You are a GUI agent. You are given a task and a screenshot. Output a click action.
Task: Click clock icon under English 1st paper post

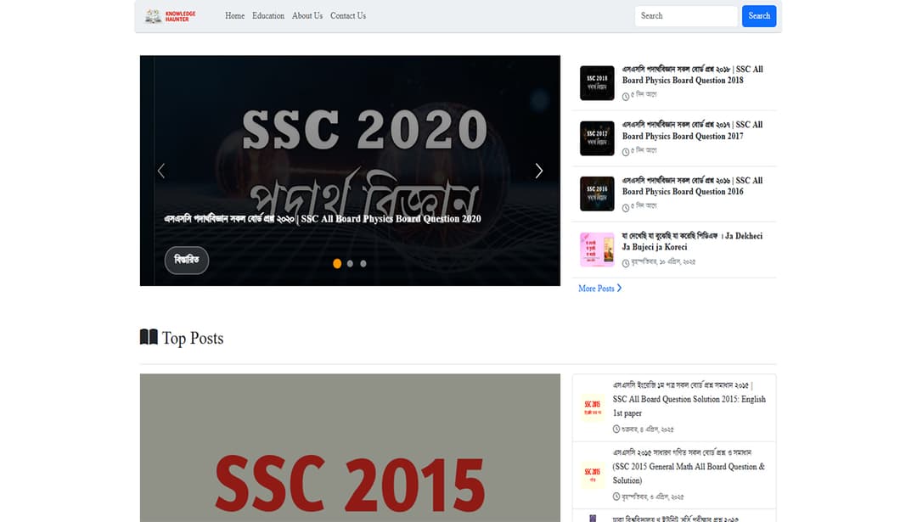click(616, 429)
